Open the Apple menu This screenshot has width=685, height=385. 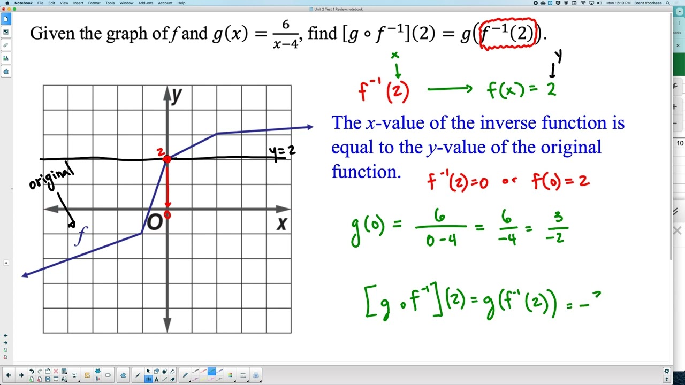[7, 3]
